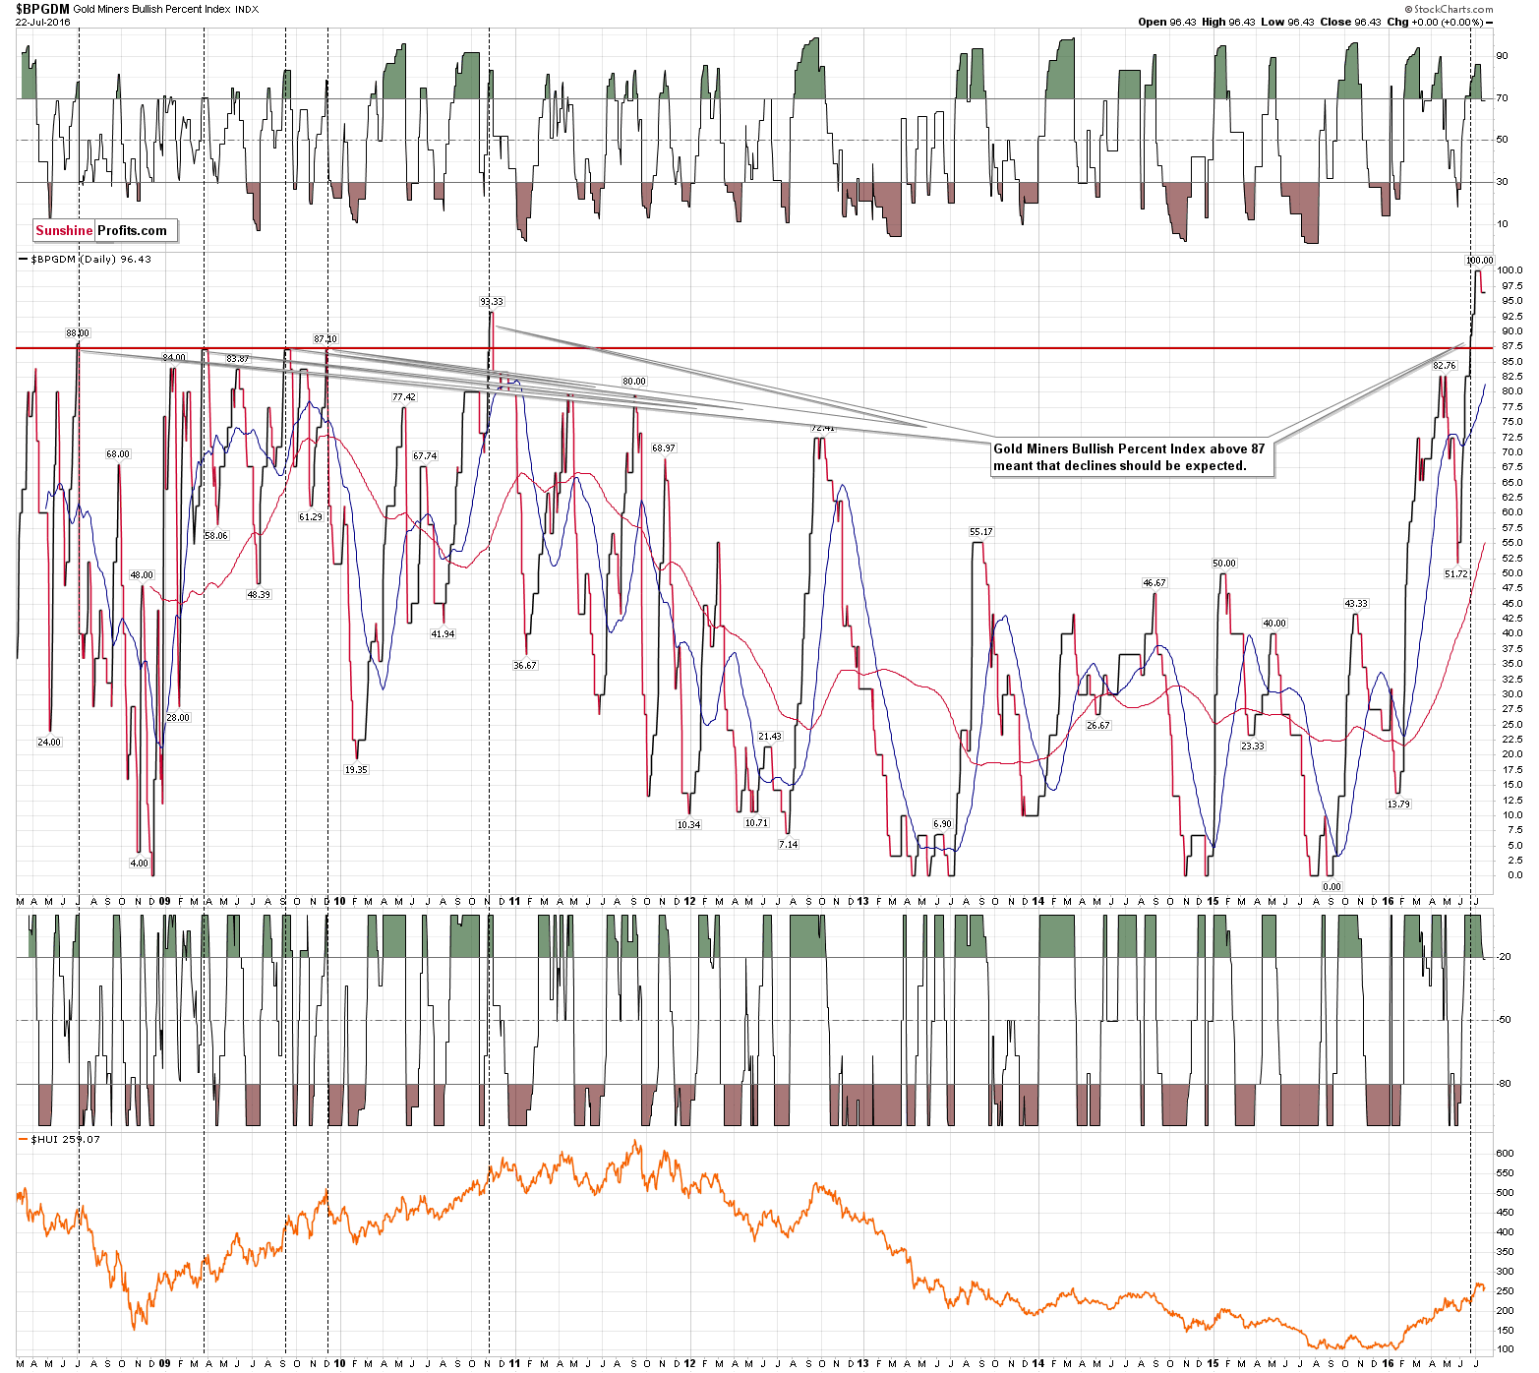Click the $BPGDM ticker symbol title
The image size is (1539, 1373).
tap(42, 9)
